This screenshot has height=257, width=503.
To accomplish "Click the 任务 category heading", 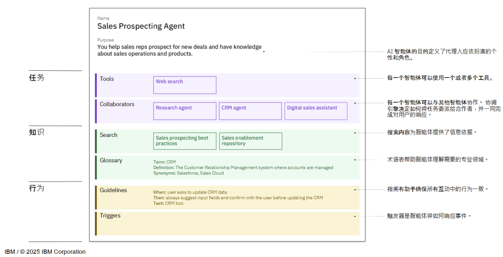I will (37, 78).
